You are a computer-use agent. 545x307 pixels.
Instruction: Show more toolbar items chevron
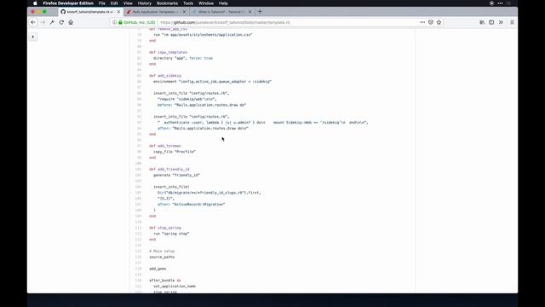point(501,22)
